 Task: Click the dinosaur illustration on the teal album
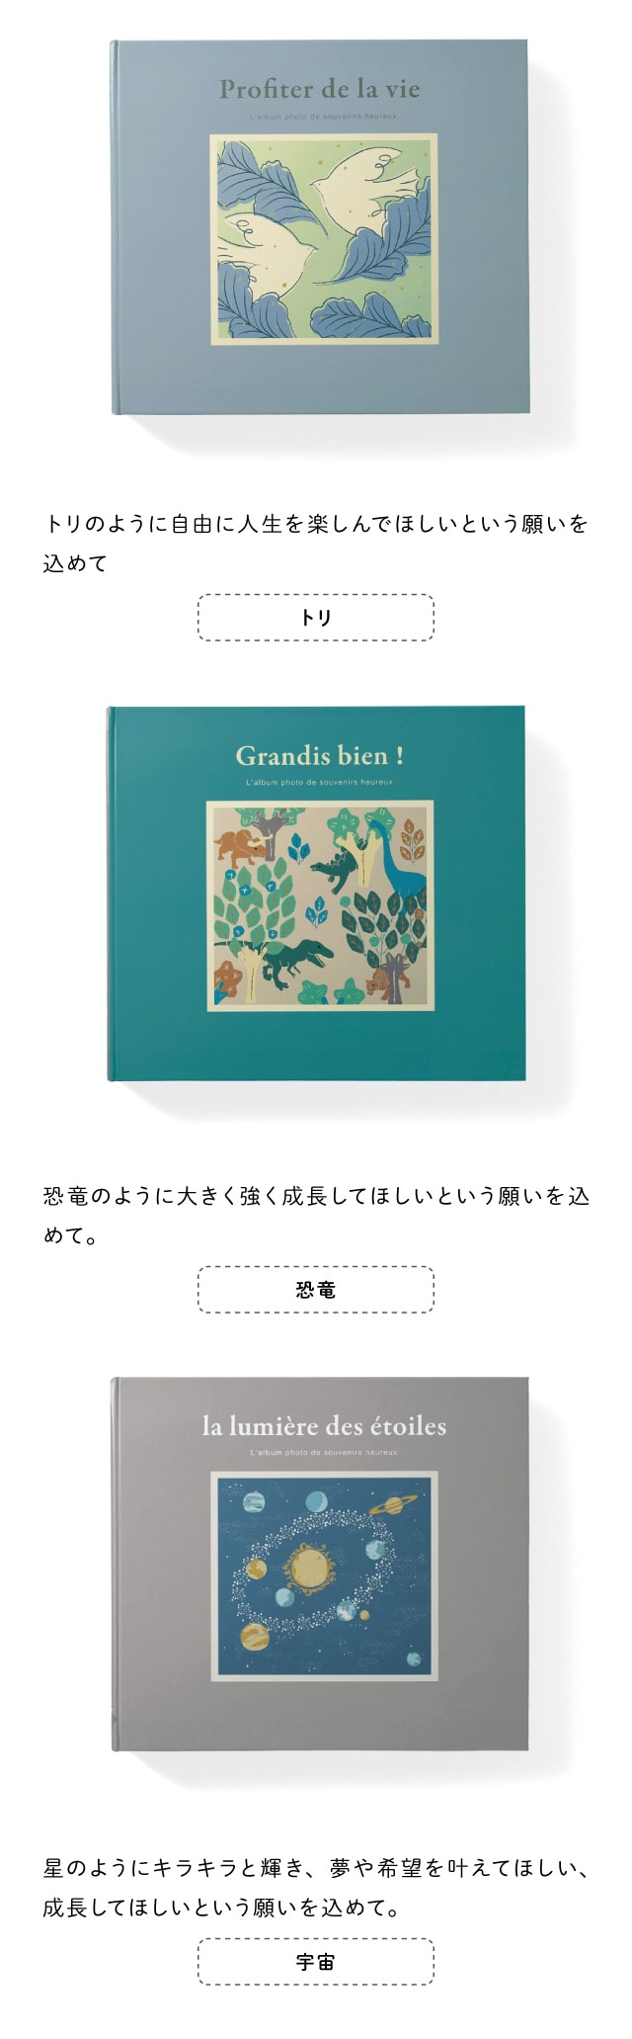coord(320,905)
